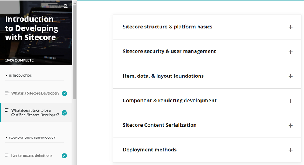The height and width of the screenshot is (165, 304).
Task: Open lesson What does it take to be a Certified Sitecore Developer?
Action: point(35,112)
